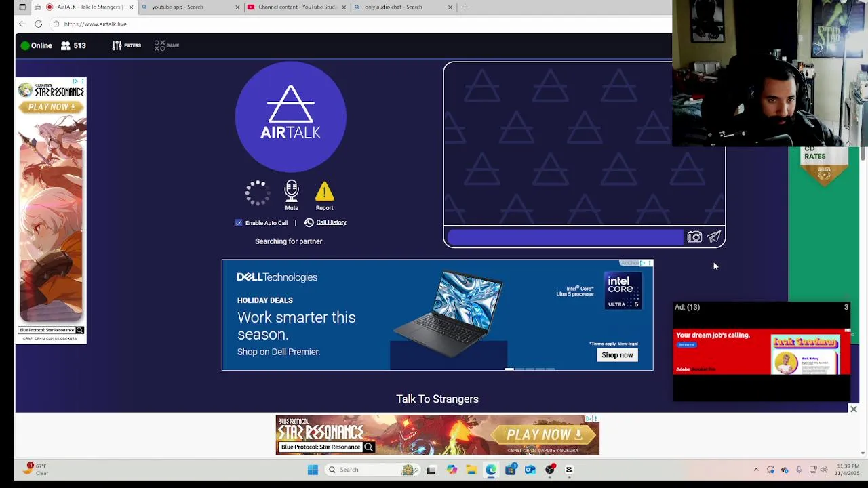Open OBS Studio from the taskbar
The width and height of the screenshot is (868, 488).
point(550,470)
